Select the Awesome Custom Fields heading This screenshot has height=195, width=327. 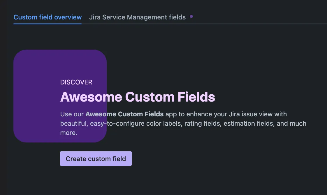pyautogui.click(x=138, y=97)
